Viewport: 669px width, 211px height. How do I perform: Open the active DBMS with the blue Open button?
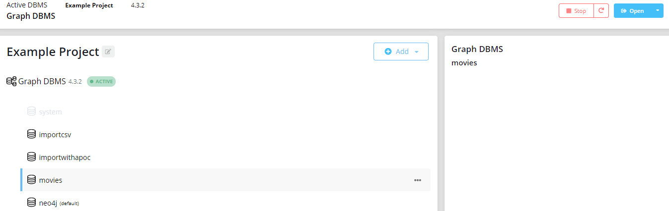point(633,10)
